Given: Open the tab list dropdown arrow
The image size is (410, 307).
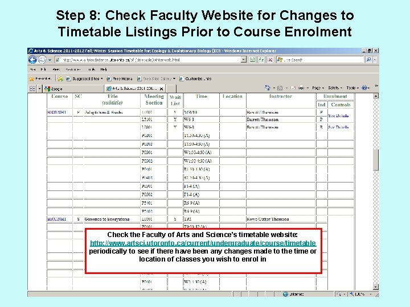Looking at the screenshot, I should pos(39,89).
